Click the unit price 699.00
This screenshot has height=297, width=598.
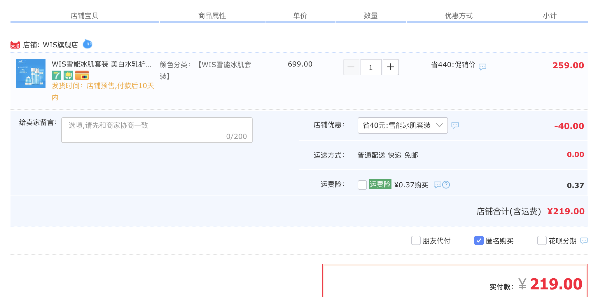point(300,64)
